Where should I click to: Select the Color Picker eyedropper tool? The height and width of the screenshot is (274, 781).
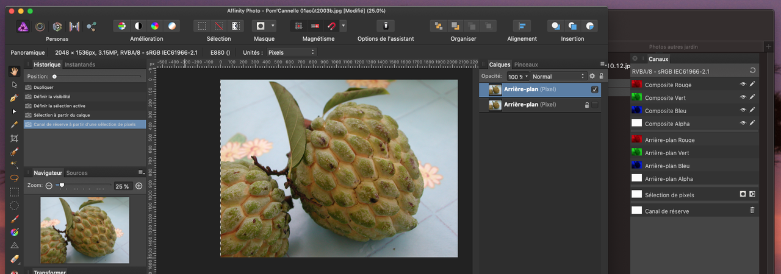(x=15, y=125)
